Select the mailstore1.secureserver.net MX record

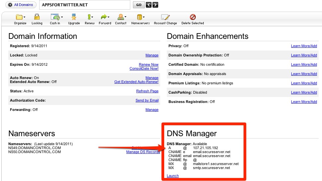pyautogui.click(x=216, y=164)
